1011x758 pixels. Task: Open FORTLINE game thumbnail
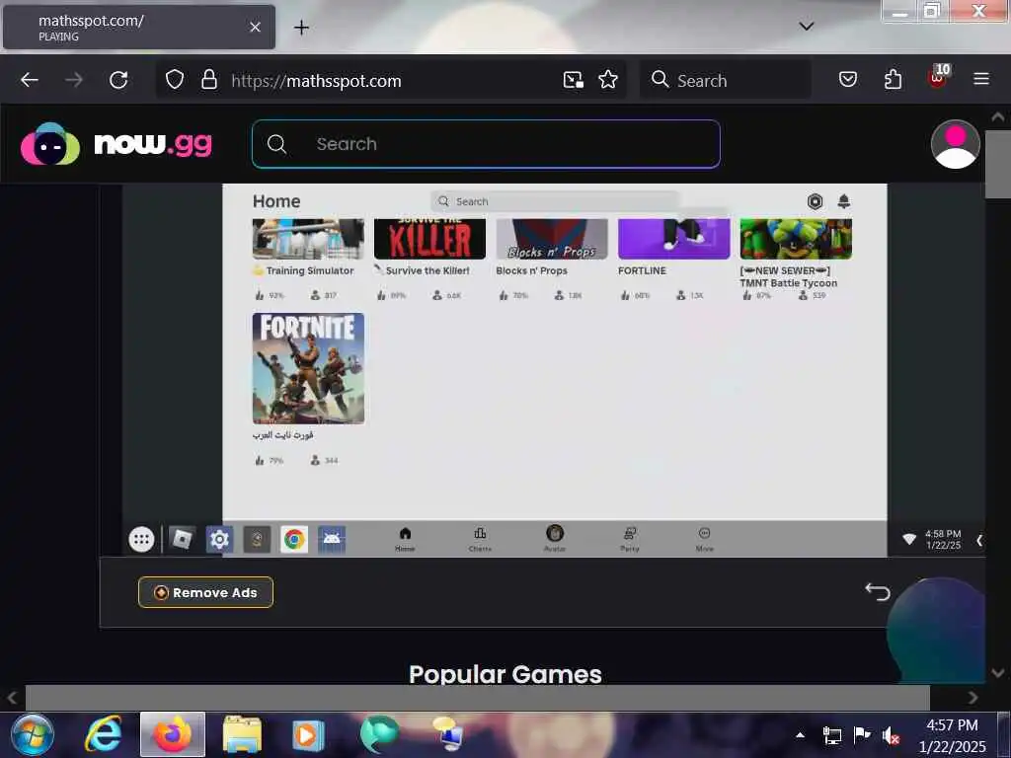[x=673, y=239]
